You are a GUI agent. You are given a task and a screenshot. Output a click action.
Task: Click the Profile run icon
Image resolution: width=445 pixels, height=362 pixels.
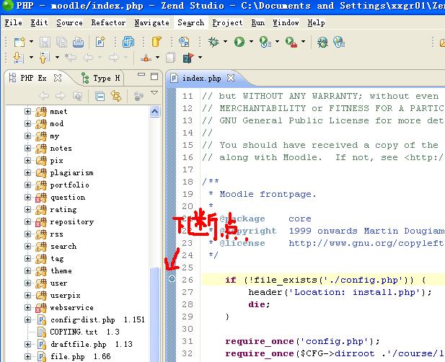coord(265,43)
